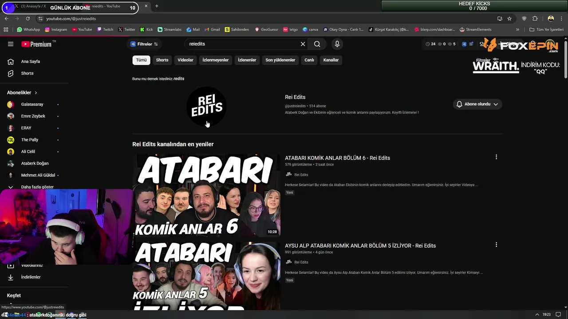The height and width of the screenshot is (319, 568).
Task: Start voice search with the microphone
Action: tap(337, 44)
